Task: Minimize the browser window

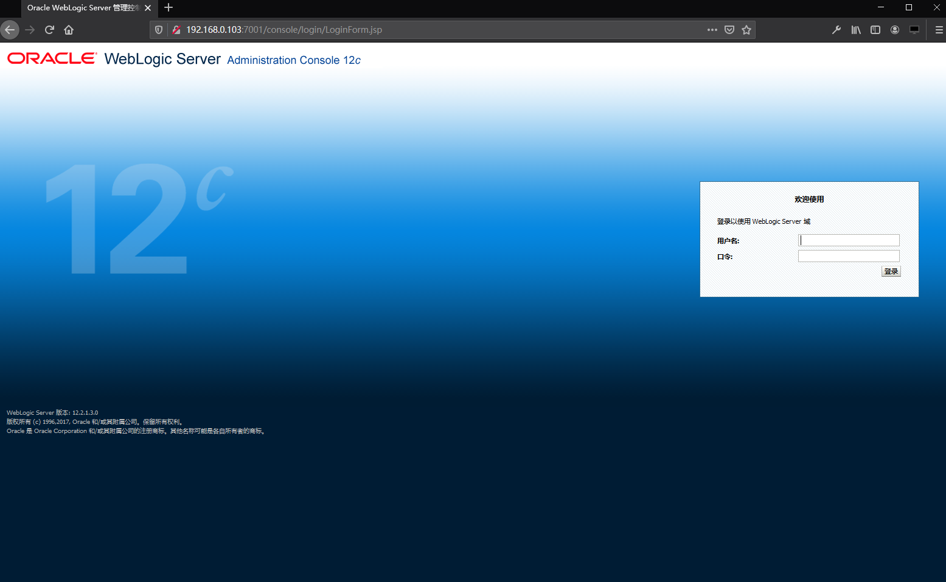Action: point(880,7)
